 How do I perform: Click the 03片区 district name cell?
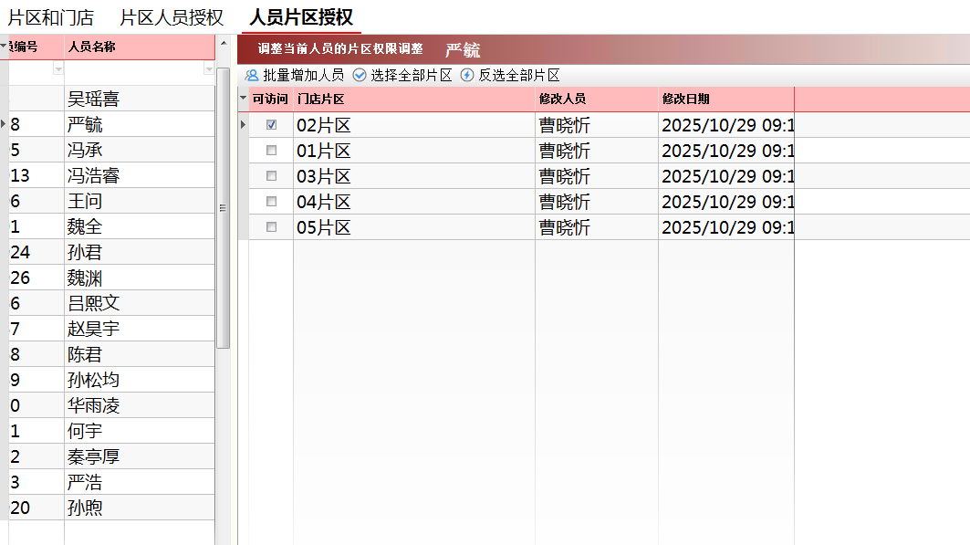click(414, 176)
